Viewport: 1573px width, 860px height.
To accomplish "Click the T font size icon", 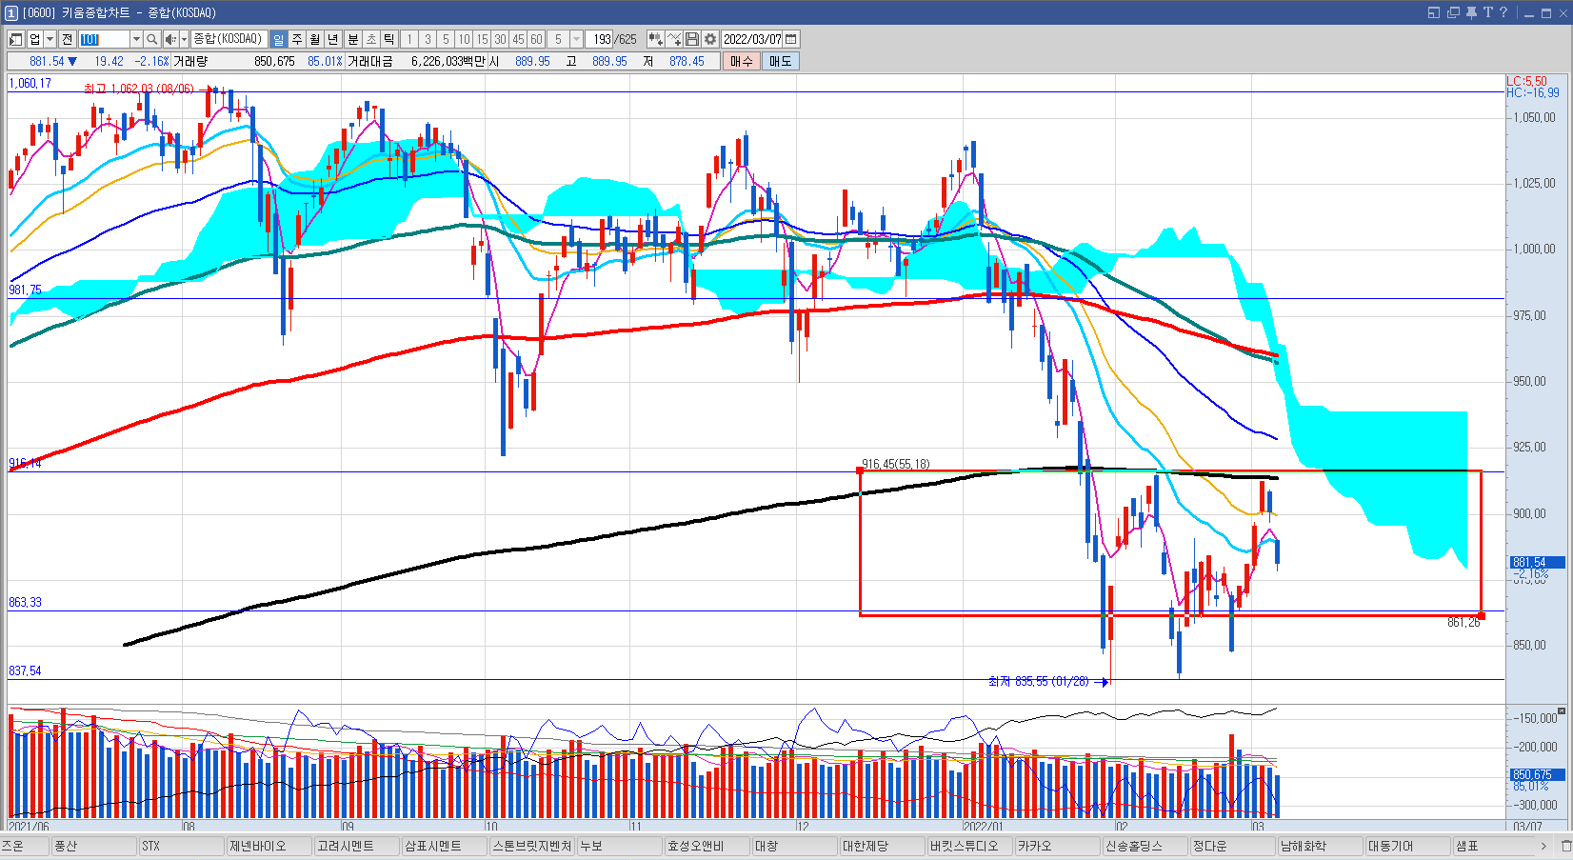I will (x=1487, y=12).
